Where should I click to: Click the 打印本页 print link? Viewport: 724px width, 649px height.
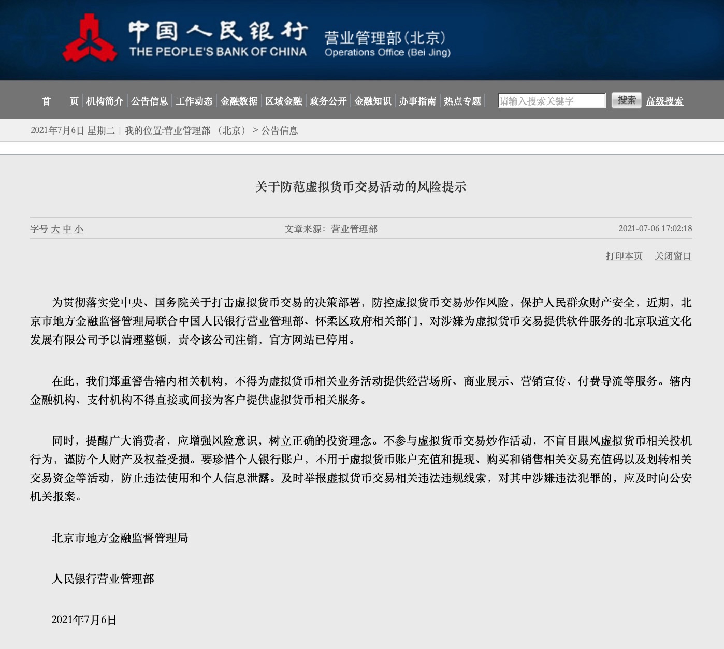tap(624, 255)
